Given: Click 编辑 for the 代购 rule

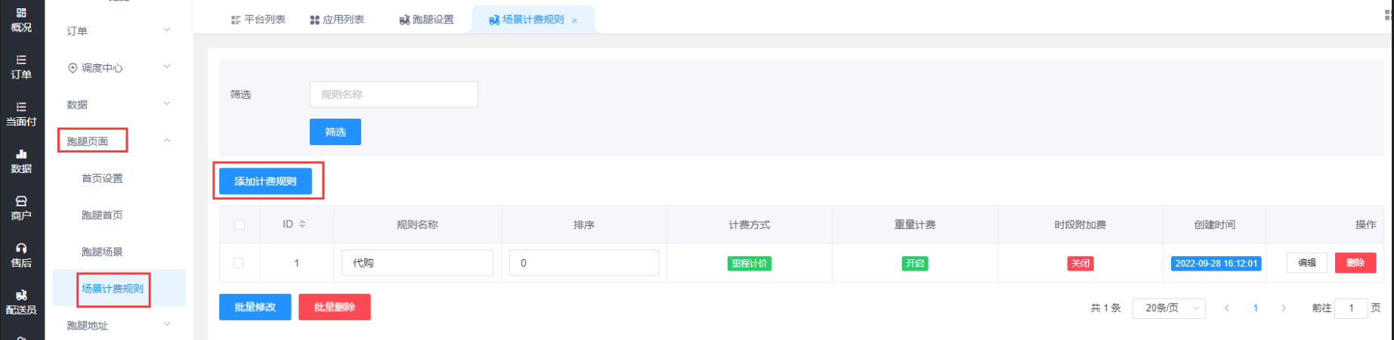Looking at the screenshot, I should 1307,263.
